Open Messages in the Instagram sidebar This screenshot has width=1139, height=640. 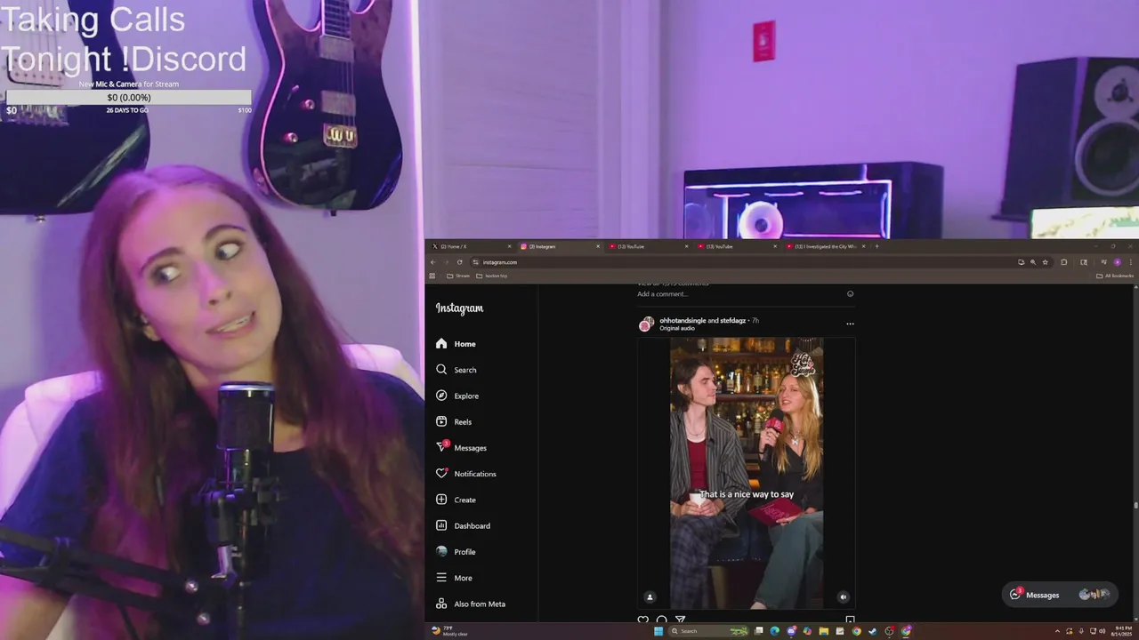[461, 448]
